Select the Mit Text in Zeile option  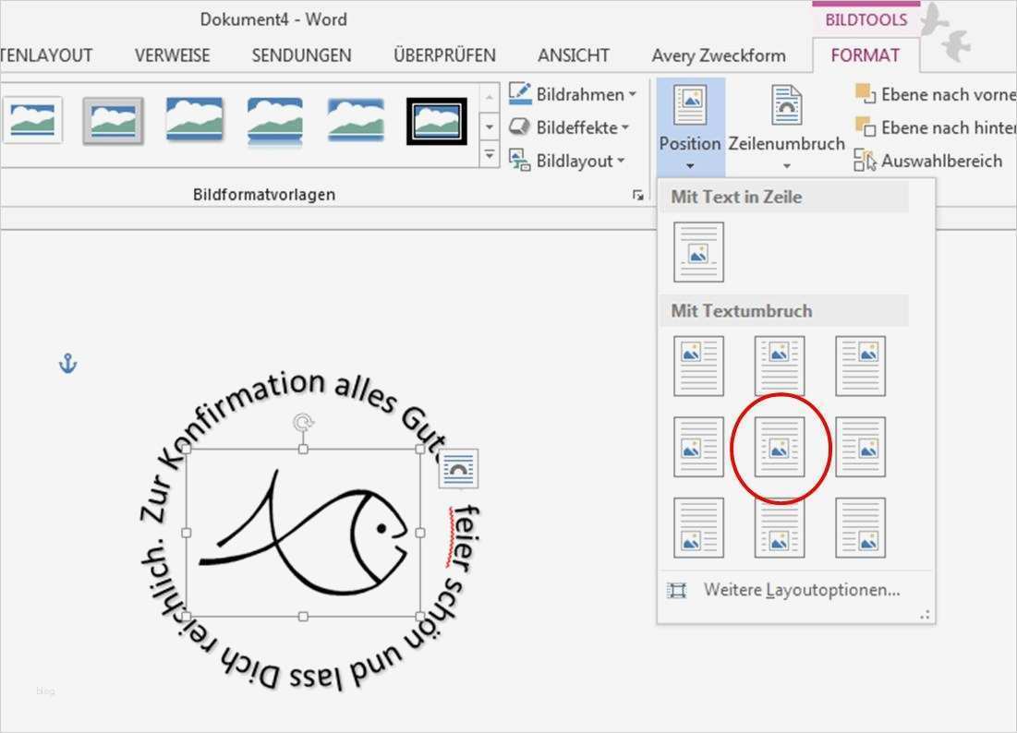tap(697, 250)
